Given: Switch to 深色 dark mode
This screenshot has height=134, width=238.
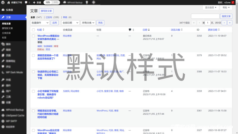Looking at the screenshot, I should point(56,2).
